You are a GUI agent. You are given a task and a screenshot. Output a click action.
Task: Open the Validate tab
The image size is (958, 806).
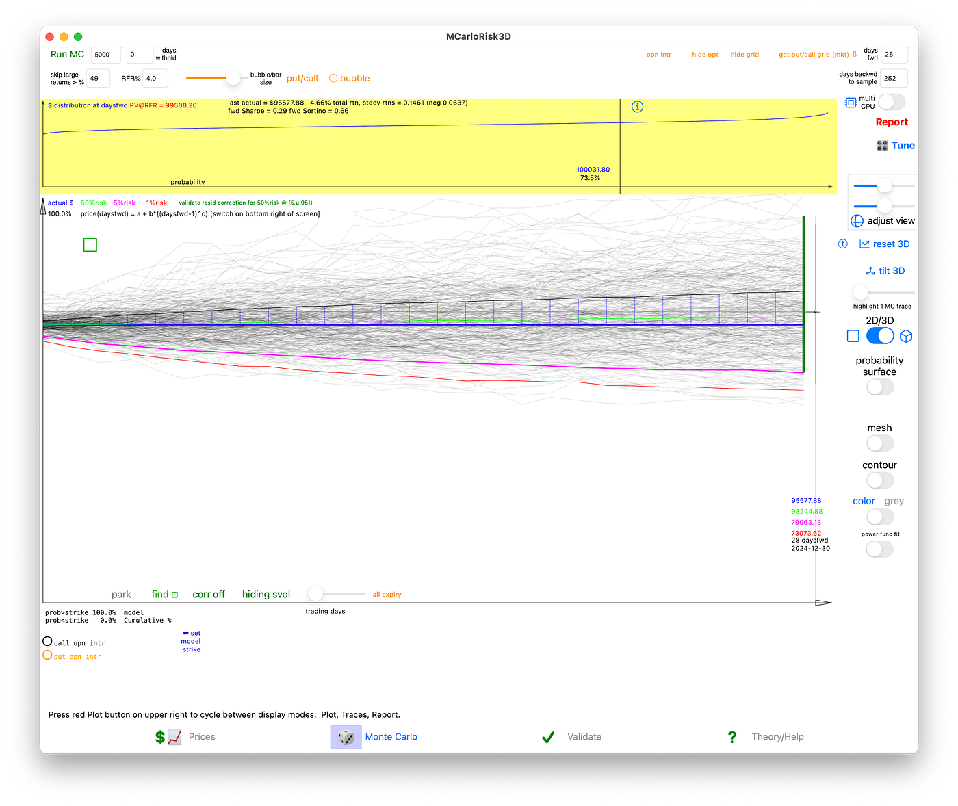584,737
